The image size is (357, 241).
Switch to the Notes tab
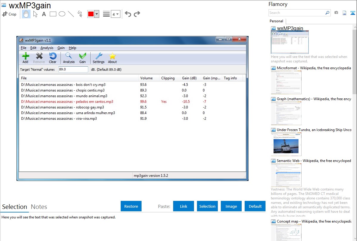coord(39,207)
